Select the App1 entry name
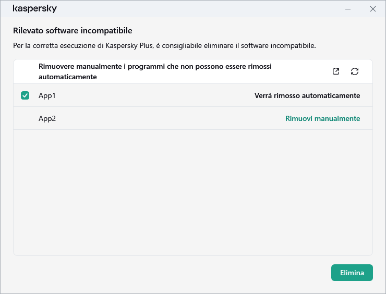 [x=47, y=95]
